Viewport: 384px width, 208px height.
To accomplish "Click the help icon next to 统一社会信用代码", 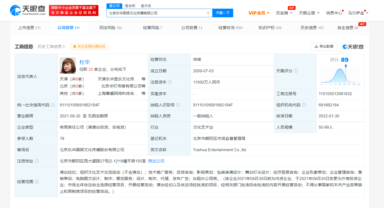I will click(53, 105).
